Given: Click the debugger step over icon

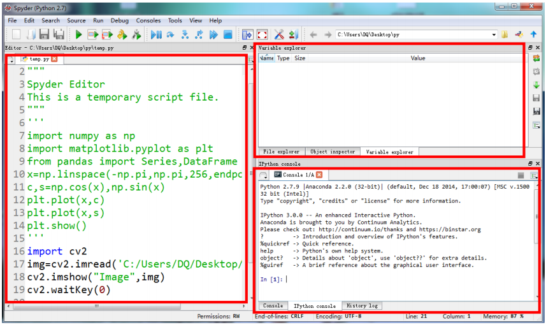Looking at the screenshot, I should pos(170,34).
